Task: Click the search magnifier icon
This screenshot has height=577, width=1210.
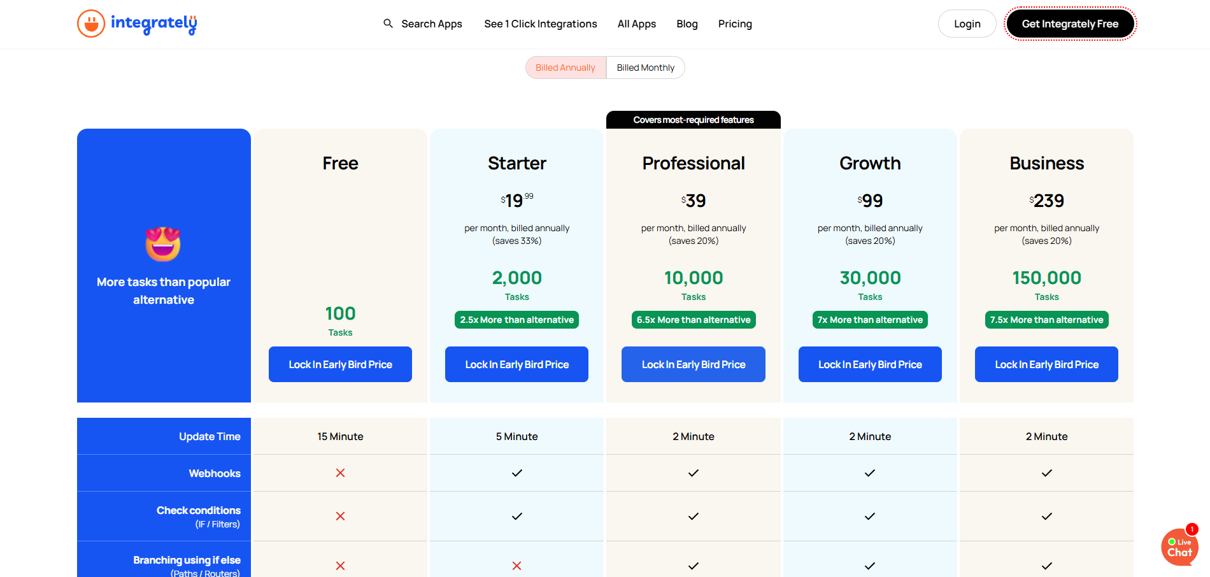Action: (388, 23)
